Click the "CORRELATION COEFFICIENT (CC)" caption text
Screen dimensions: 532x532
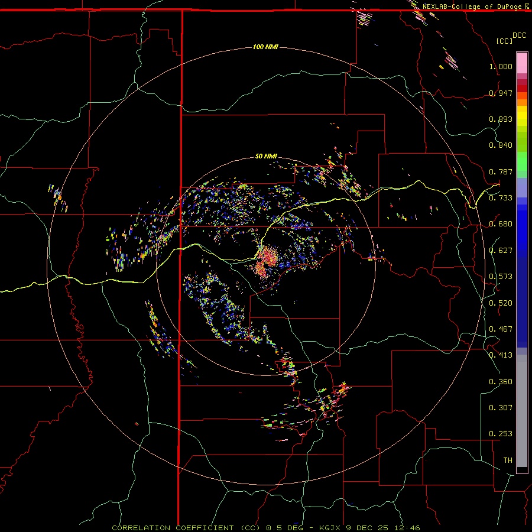(186, 528)
